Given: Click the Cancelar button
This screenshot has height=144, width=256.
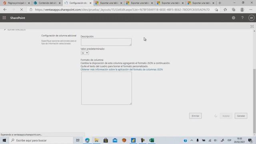Looking at the screenshot, I should 241,116.
